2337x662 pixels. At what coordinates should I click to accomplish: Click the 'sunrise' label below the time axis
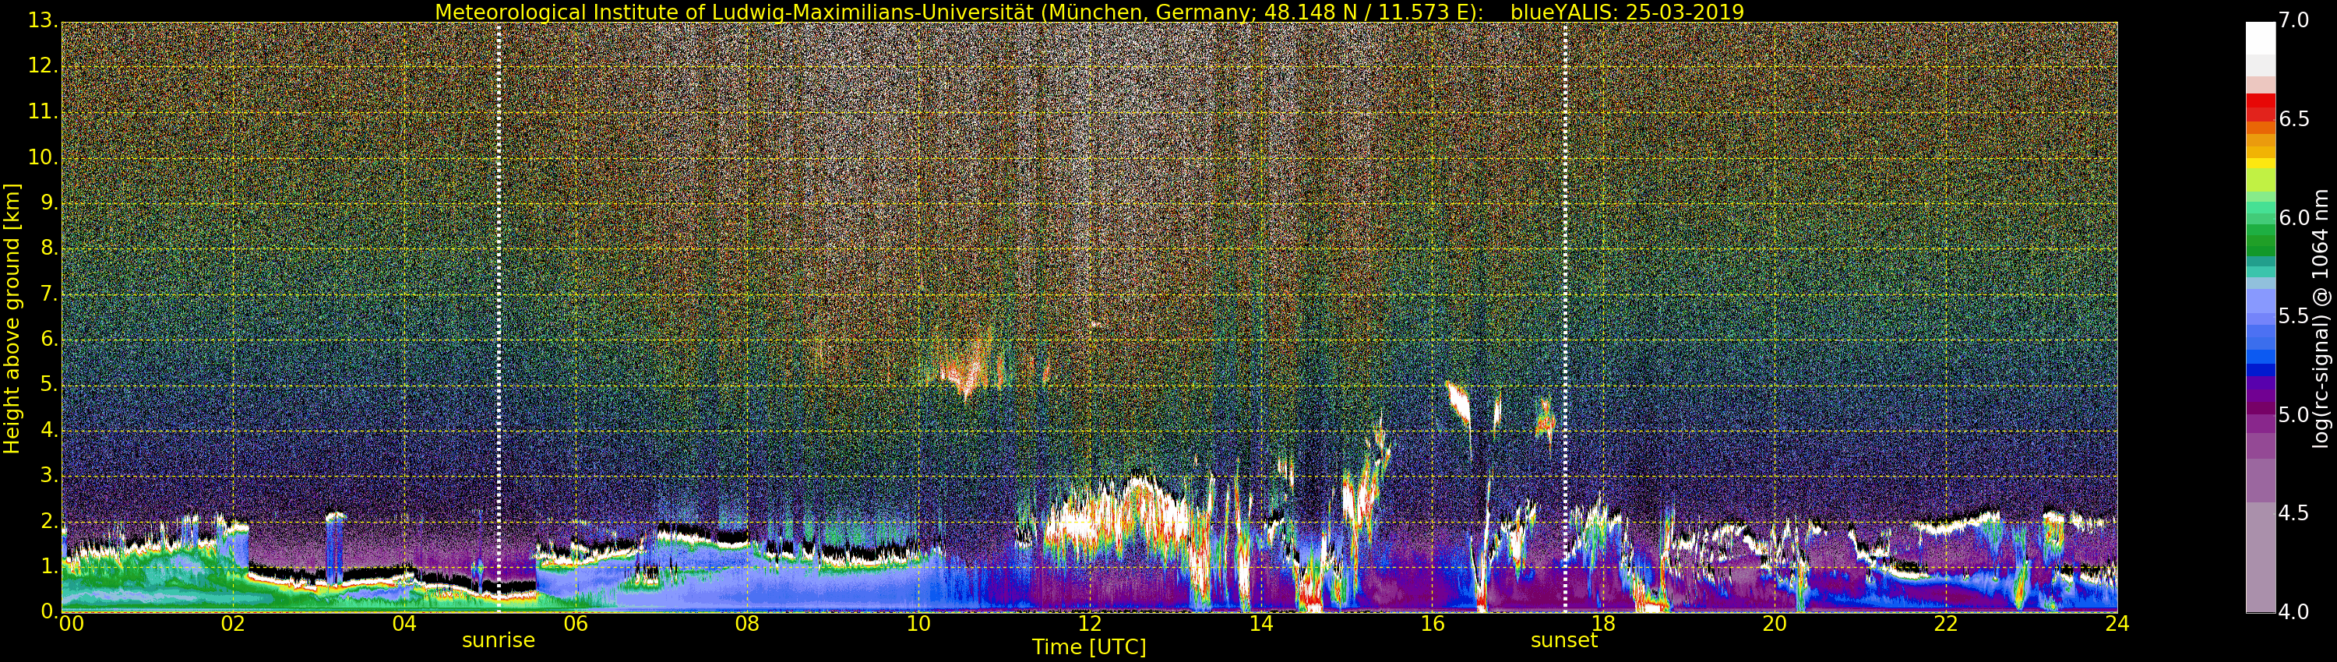tap(498, 640)
